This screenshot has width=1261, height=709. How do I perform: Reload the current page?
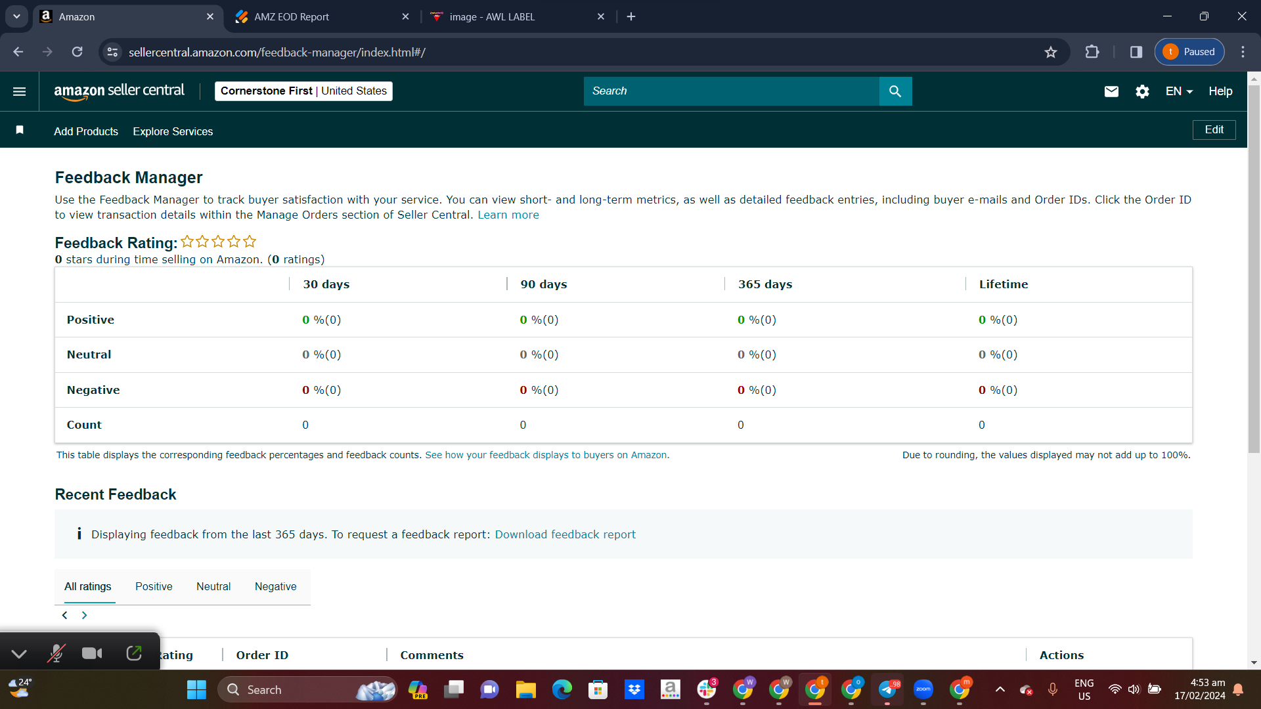tap(77, 52)
